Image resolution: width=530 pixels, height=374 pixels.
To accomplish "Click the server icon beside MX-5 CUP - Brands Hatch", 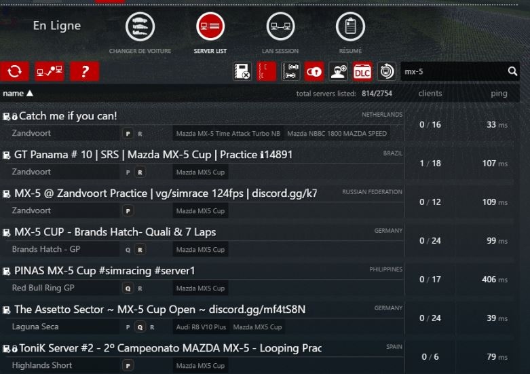I will point(6,233).
